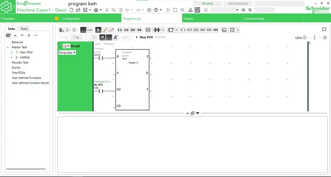Image resolution: width=331 pixels, height=177 pixels.
Task: Open the LD language dropdown on Rung0
Action: pyautogui.click(x=66, y=46)
